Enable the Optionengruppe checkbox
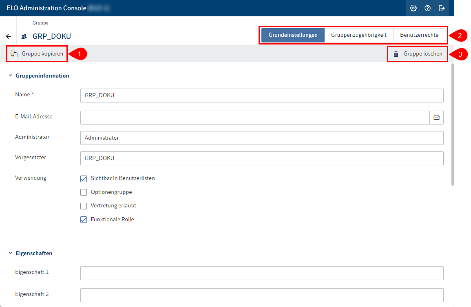This screenshot has width=471, height=307. (x=84, y=192)
